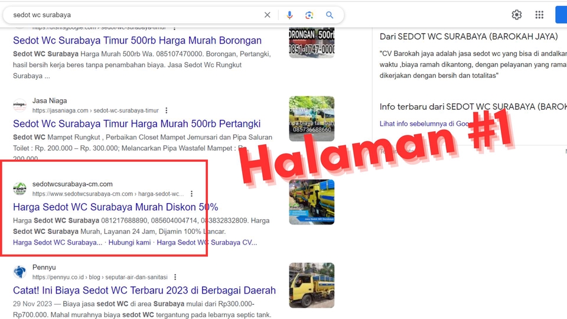Click Pennyu turtle favicon

19,272
